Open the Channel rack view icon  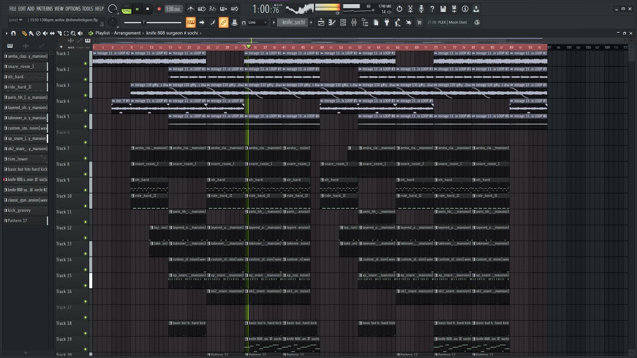343,22
